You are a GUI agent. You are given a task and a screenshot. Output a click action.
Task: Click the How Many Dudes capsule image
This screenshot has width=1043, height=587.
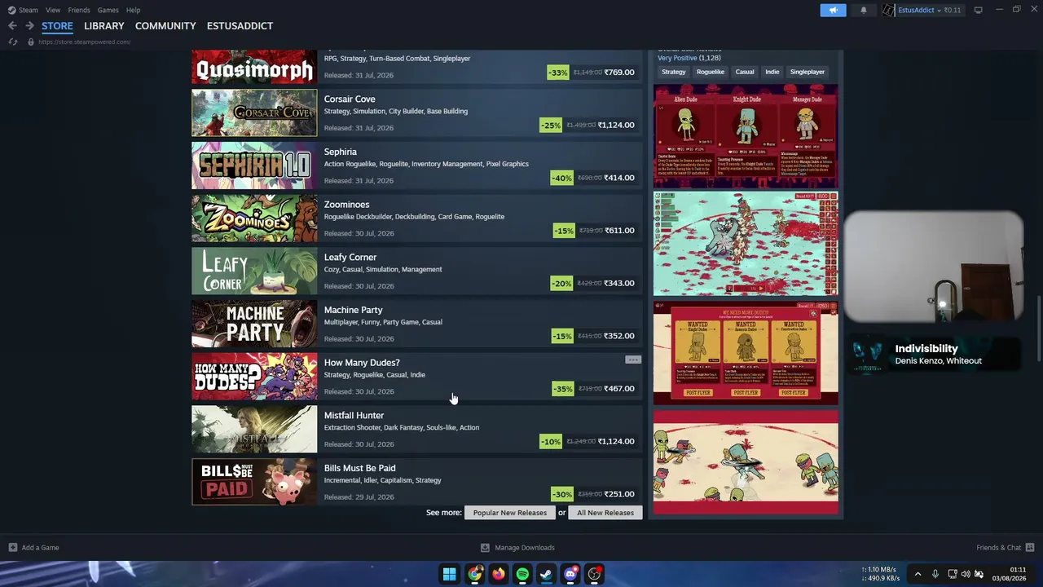click(254, 376)
